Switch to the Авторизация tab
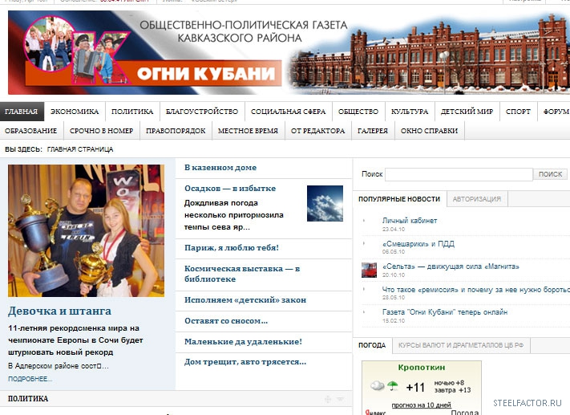Screen dimensions: 570x415 click(477, 199)
